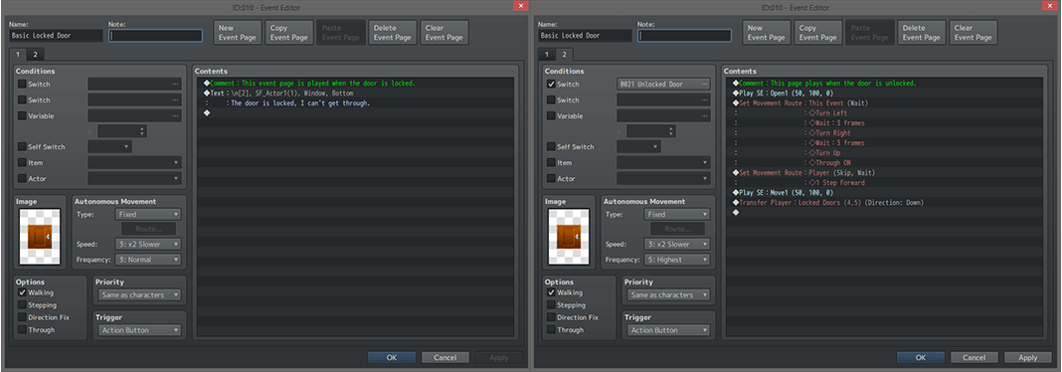1062x372 pixels.
Task: Open the Self Switch dropdown in left editor
Action: click(109, 147)
